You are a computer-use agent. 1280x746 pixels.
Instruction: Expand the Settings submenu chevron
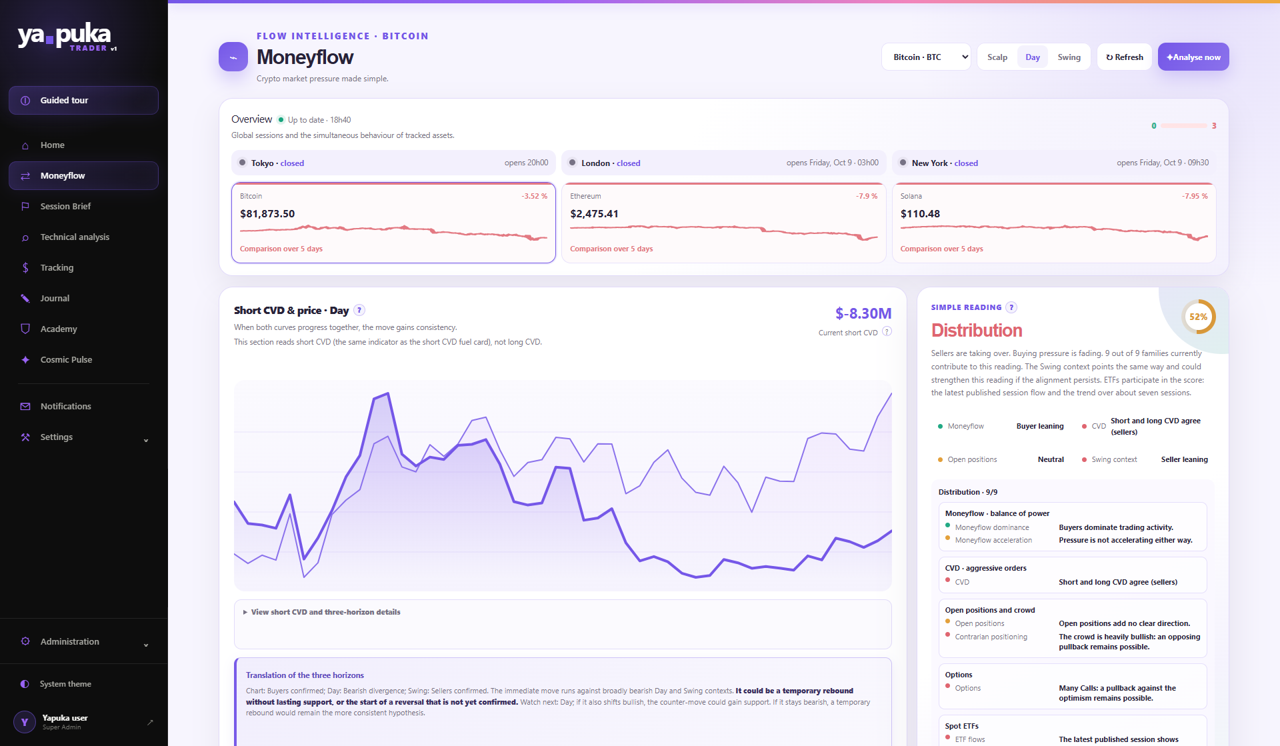[x=146, y=440]
